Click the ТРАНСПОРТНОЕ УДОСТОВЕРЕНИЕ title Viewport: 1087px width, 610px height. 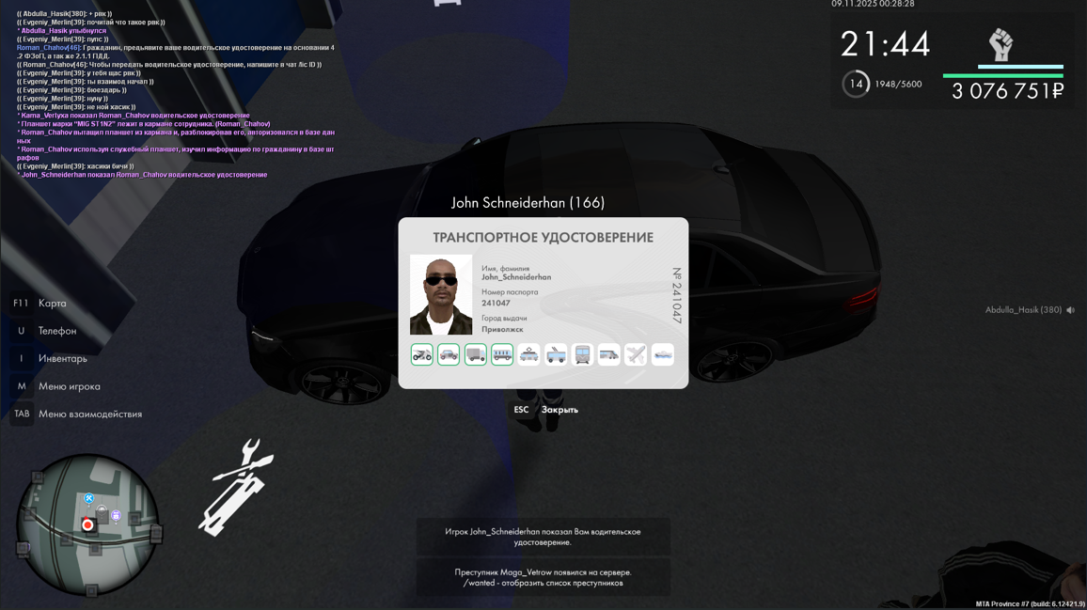[543, 237]
